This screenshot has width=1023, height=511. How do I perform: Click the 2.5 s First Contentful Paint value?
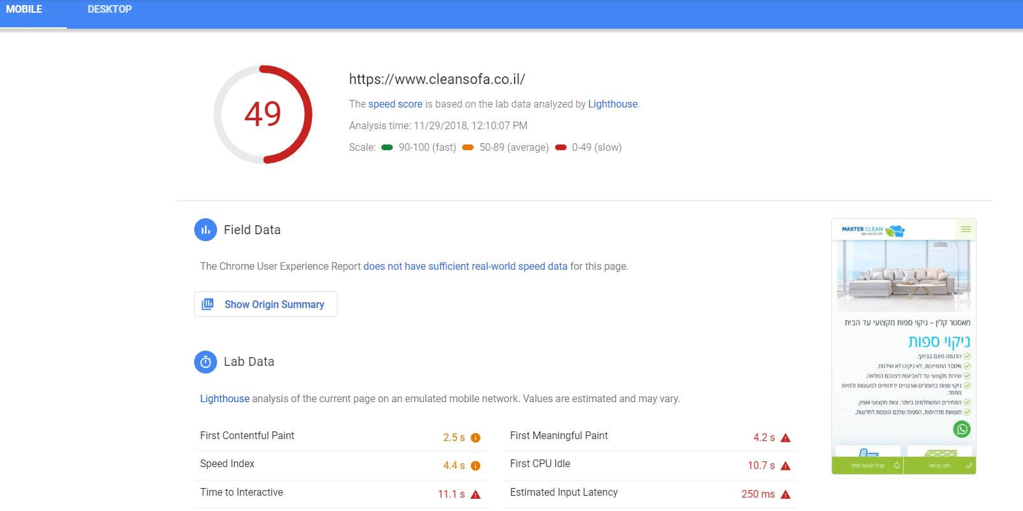click(x=454, y=438)
